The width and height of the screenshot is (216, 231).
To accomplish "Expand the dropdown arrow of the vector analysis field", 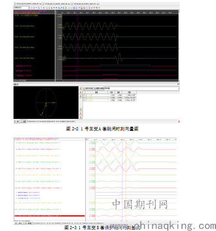I will point(179,88).
